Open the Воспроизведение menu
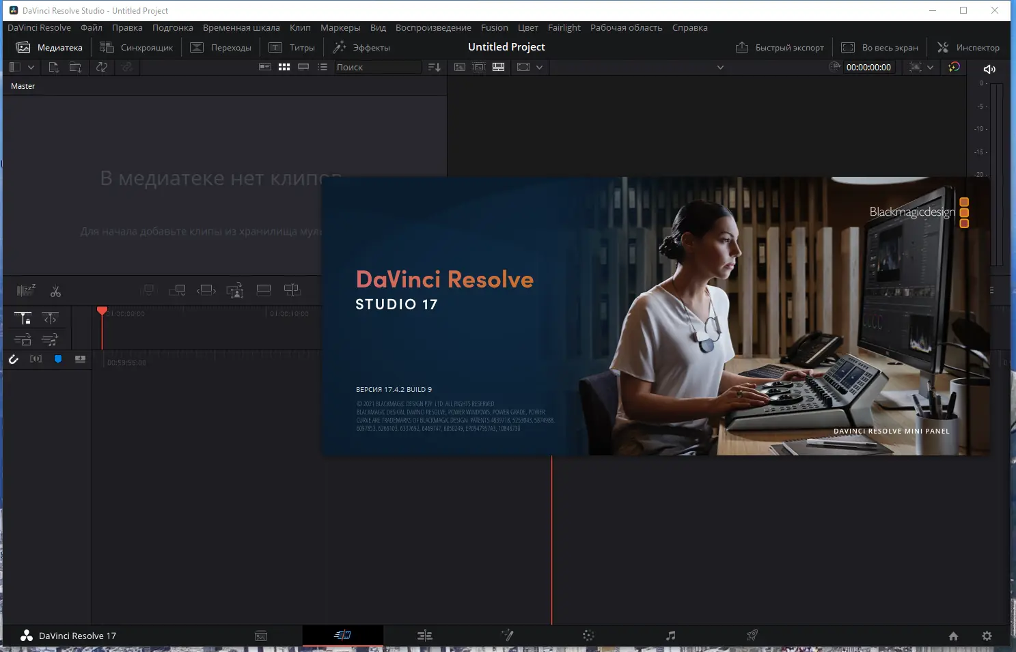This screenshot has height=652, width=1016. (x=433, y=28)
